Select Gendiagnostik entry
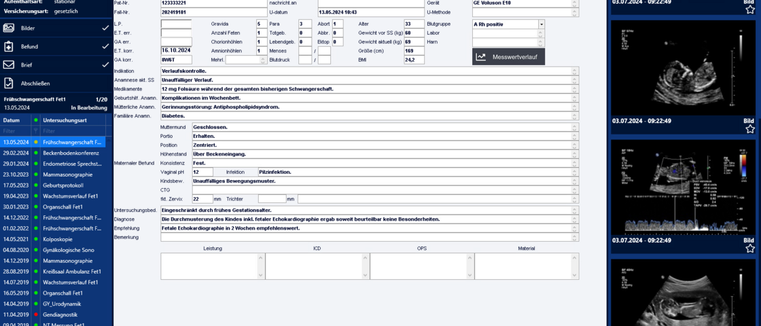This screenshot has height=326, width=761. click(x=52, y=314)
